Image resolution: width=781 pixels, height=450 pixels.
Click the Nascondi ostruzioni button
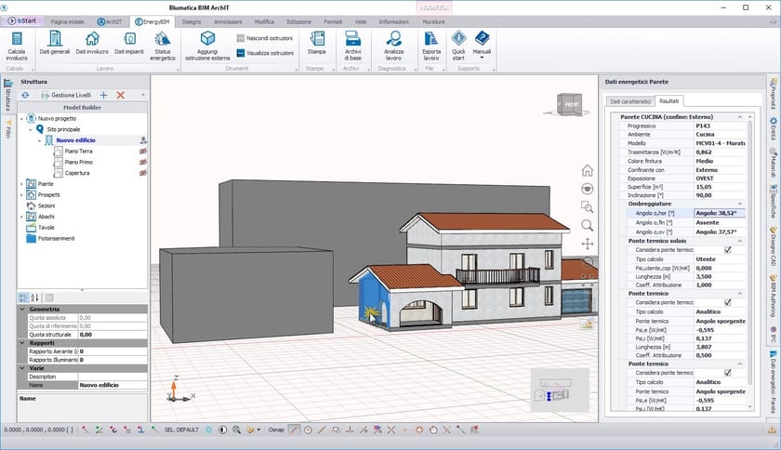[265, 38]
